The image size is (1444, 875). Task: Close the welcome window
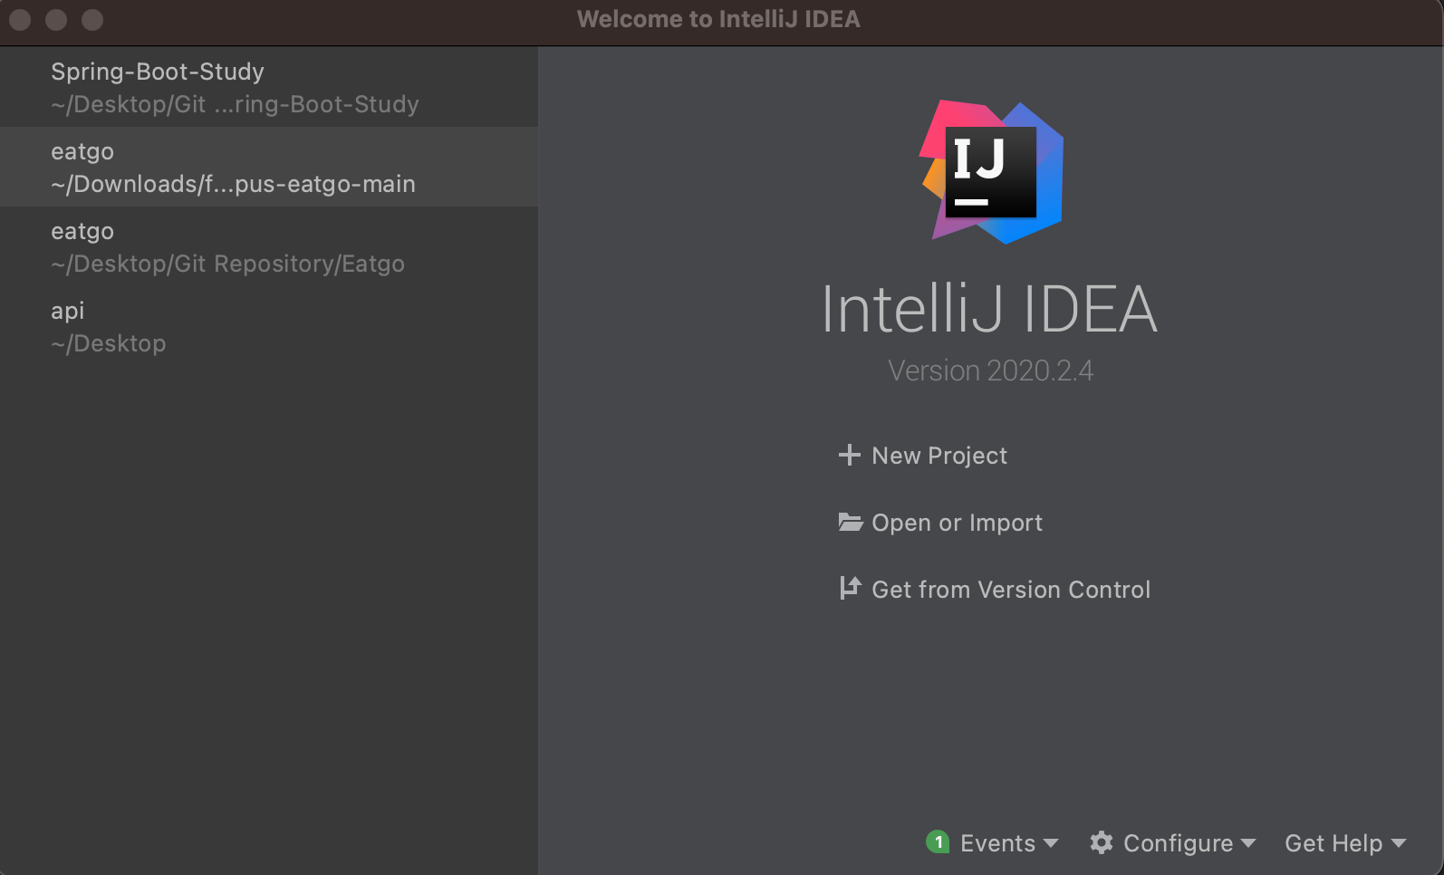tap(20, 19)
